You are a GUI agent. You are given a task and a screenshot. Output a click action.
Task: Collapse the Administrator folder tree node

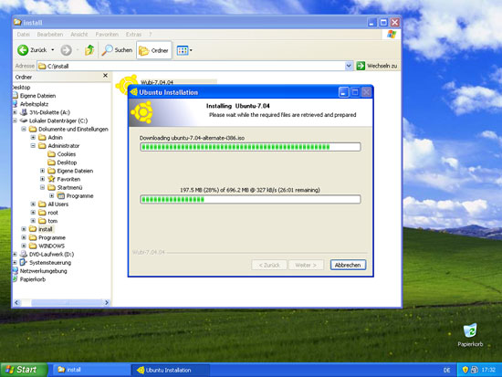tap(33, 145)
